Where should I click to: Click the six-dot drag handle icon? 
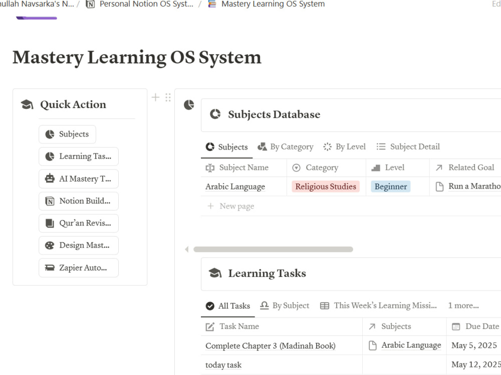(168, 97)
